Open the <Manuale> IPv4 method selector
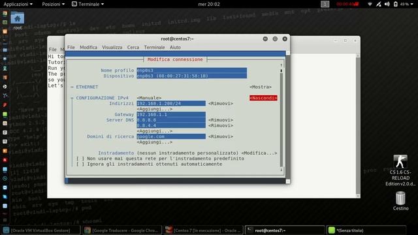This screenshot has height=235, width=418. pyautogui.click(x=149, y=98)
